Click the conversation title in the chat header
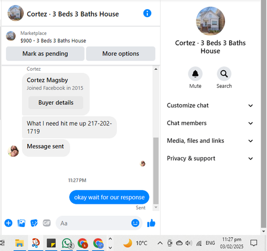This screenshot has width=267, height=251. click(73, 14)
